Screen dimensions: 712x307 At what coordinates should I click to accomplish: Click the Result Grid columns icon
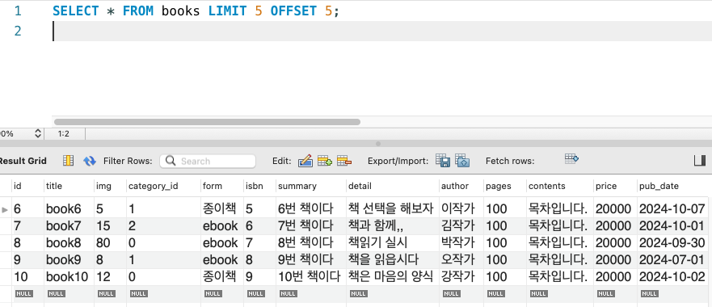tap(68, 160)
